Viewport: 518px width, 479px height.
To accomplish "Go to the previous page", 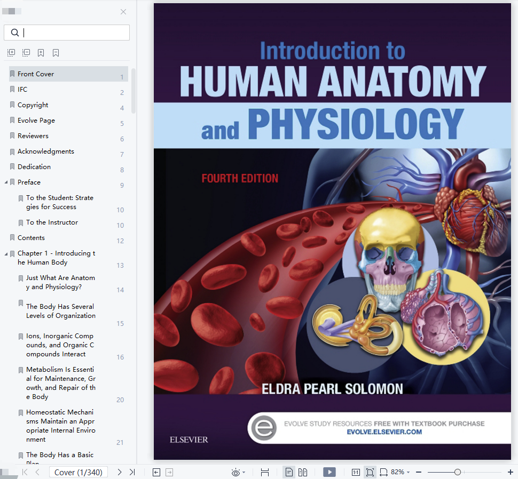I will tap(37, 472).
